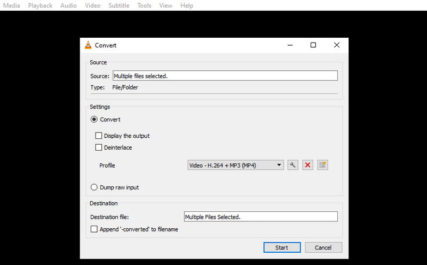The width and height of the screenshot is (427, 265).
Task: Select the Convert radio button
Action: tap(94, 120)
